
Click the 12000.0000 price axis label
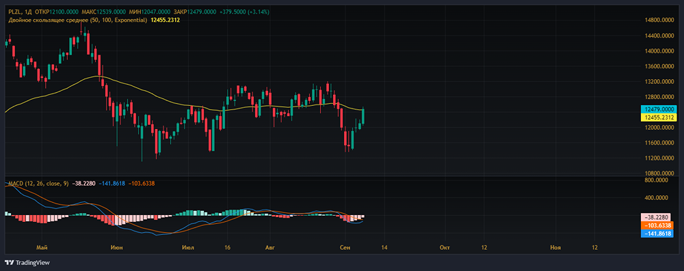[660, 127]
